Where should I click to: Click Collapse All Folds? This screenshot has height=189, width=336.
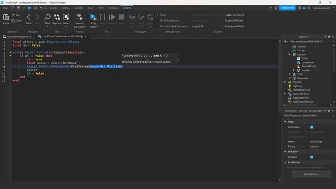(x=235, y=26)
